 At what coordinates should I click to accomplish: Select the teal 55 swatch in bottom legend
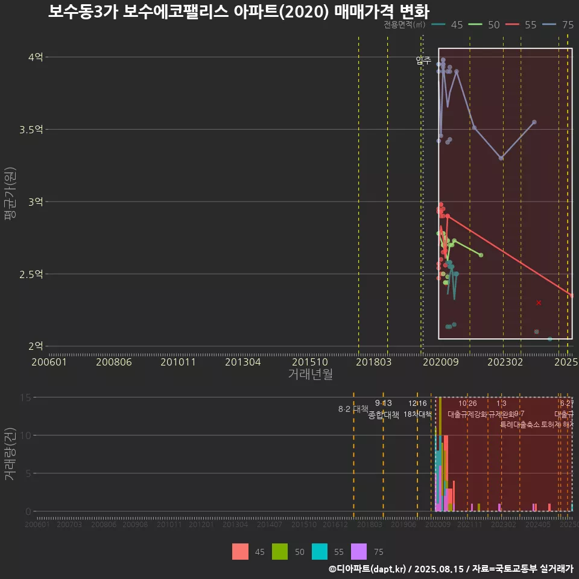click(320, 551)
